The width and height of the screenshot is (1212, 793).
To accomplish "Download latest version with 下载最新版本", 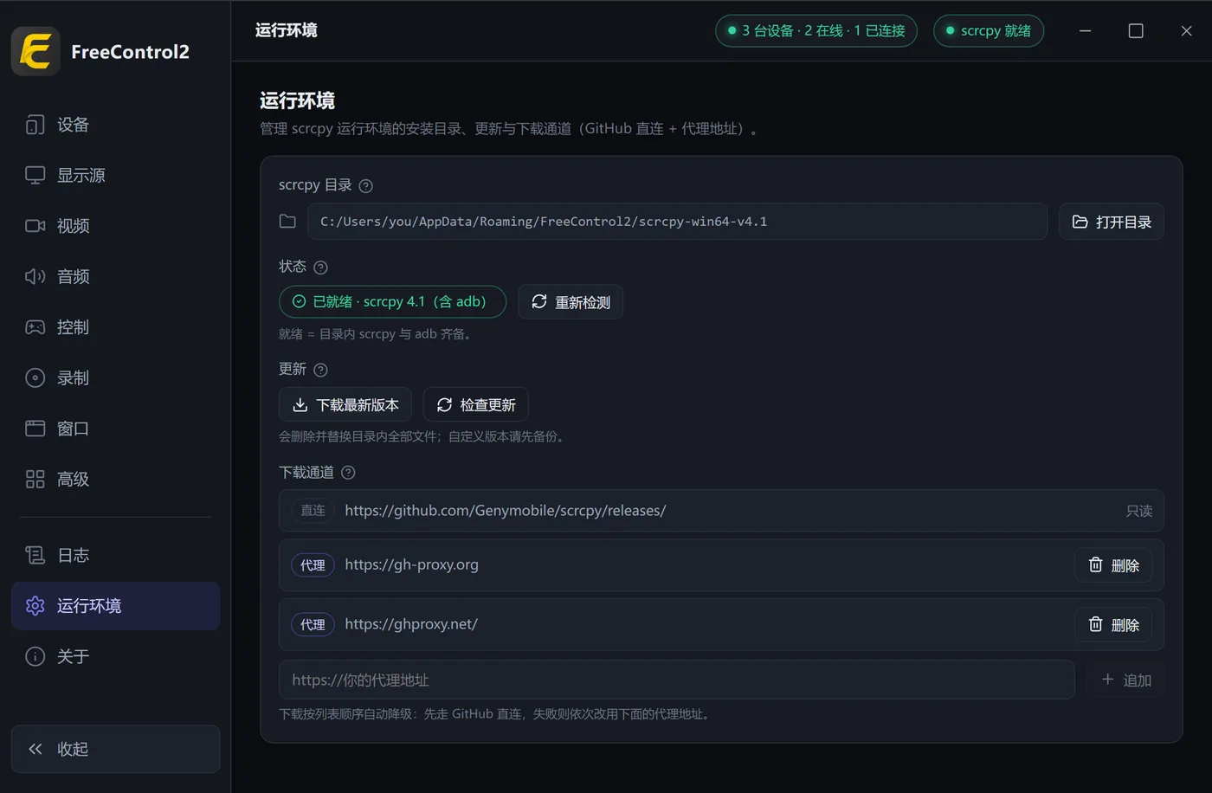I will click(345, 405).
